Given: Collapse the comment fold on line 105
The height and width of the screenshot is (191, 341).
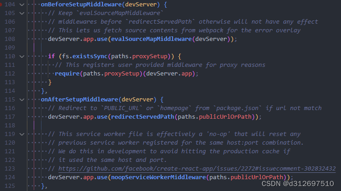Looking at the screenshot, I should (x=22, y=13).
